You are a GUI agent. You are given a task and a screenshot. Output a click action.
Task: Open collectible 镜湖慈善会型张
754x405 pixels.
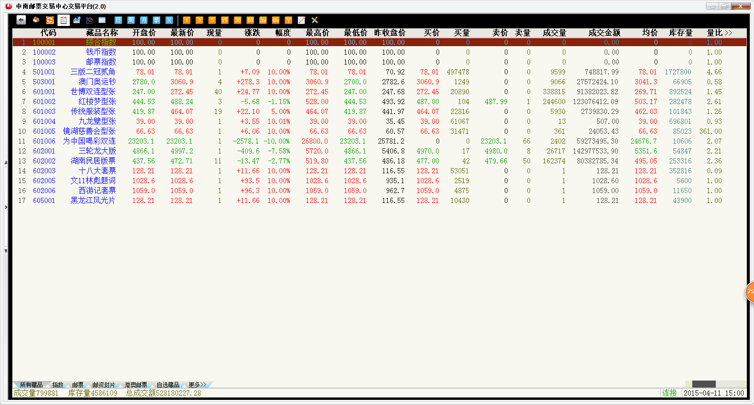point(89,131)
